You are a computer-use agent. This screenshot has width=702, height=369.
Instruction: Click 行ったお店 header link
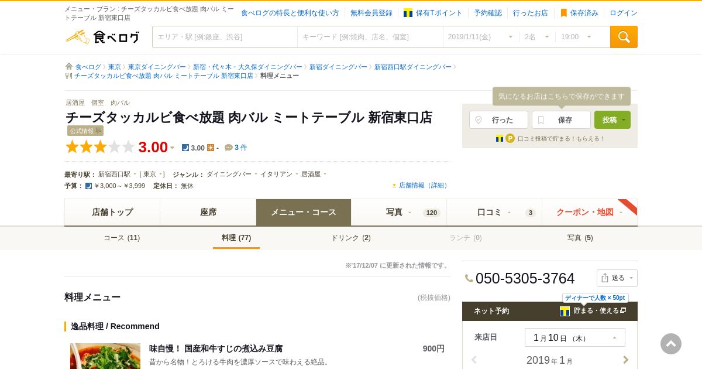531,13
